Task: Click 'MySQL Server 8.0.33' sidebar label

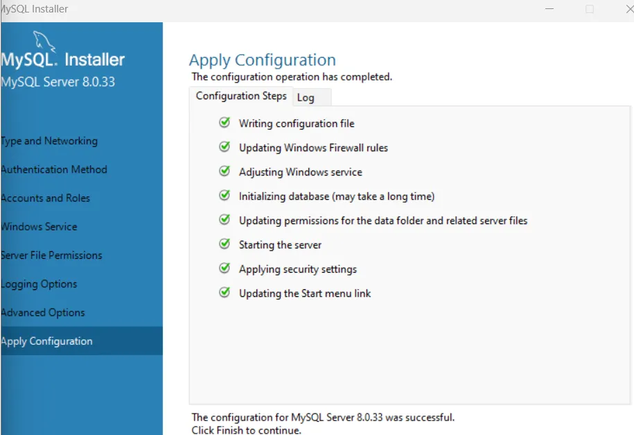Action: [x=58, y=82]
